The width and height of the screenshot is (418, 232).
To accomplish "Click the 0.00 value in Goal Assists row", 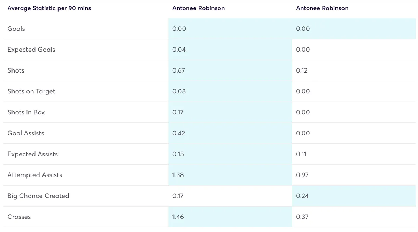I will click(x=303, y=133).
